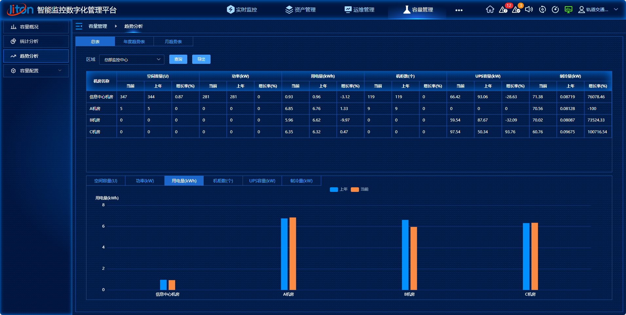Click the circular refresh sync icon
Screen dimensions: 626x315
(x=542, y=9)
